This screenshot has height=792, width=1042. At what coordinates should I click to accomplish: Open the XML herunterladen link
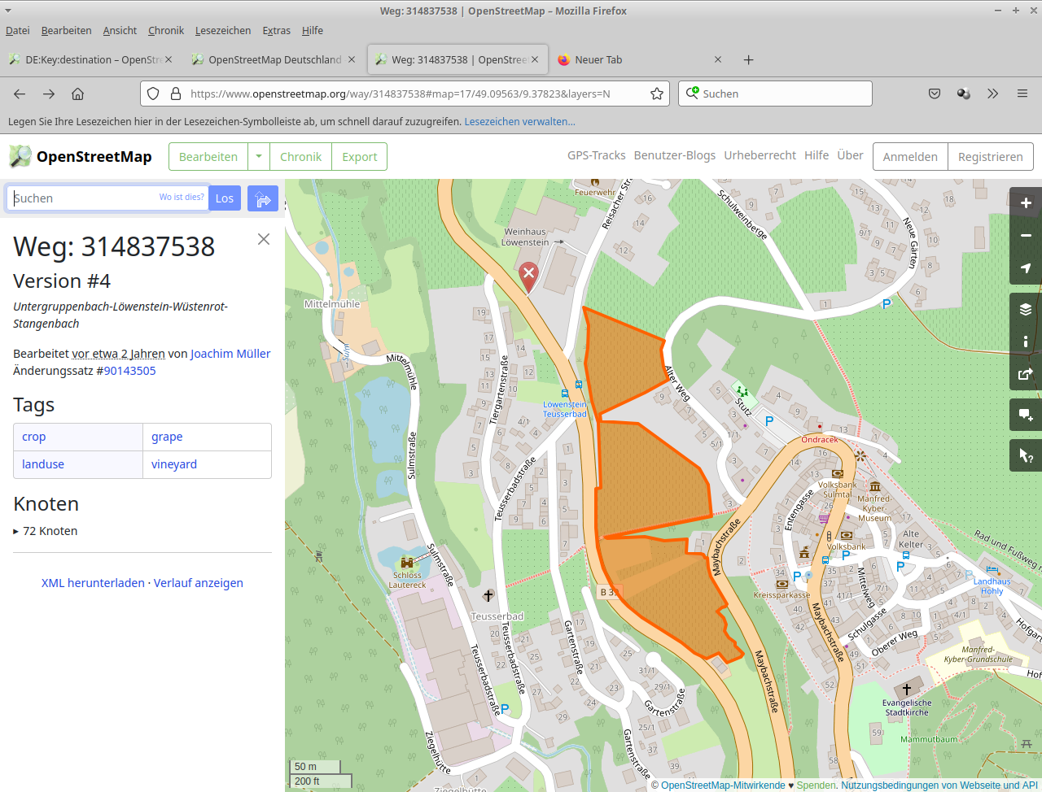point(93,583)
